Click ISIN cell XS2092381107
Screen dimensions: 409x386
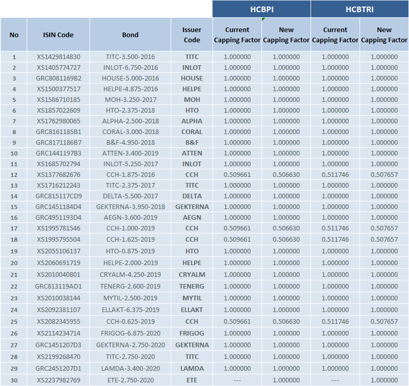pyautogui.click(x=58, y=310)
